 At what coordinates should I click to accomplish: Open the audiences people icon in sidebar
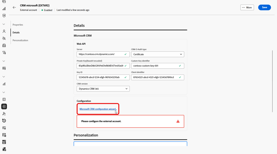(4, 38)
